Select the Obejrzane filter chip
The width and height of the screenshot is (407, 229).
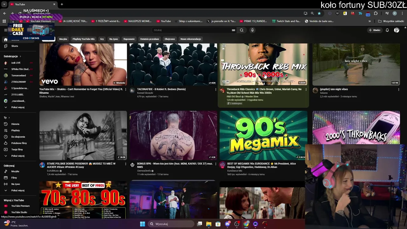coord(170,39)
